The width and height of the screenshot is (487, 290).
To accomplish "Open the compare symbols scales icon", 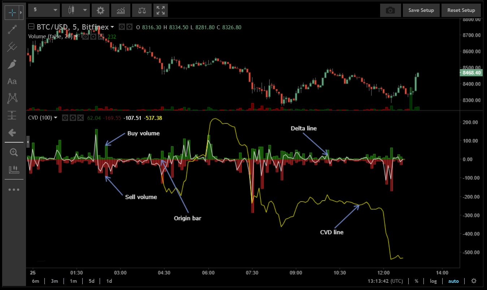I will (142, 10).
